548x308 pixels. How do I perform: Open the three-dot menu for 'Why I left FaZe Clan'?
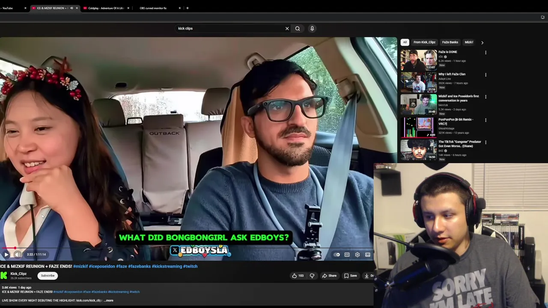(485, 75)
